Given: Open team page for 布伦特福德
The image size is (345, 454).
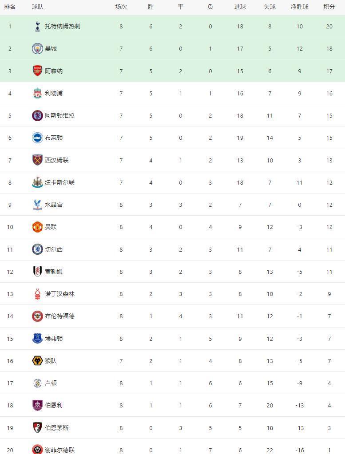Looking at the screenshot, I should (x=59, y=316).
